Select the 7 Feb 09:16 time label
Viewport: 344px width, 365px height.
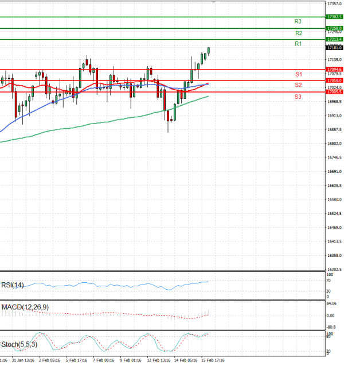(x=103, y=360)
